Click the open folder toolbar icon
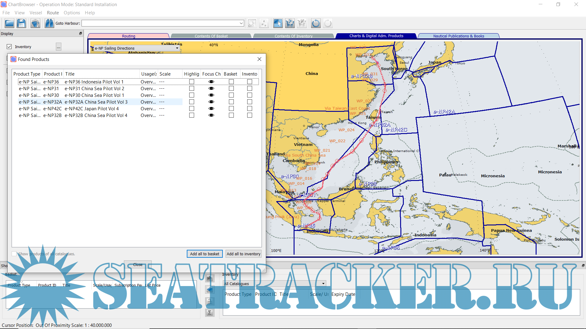The height and width of the screenshot is (329, 586). tap(9, 23)
